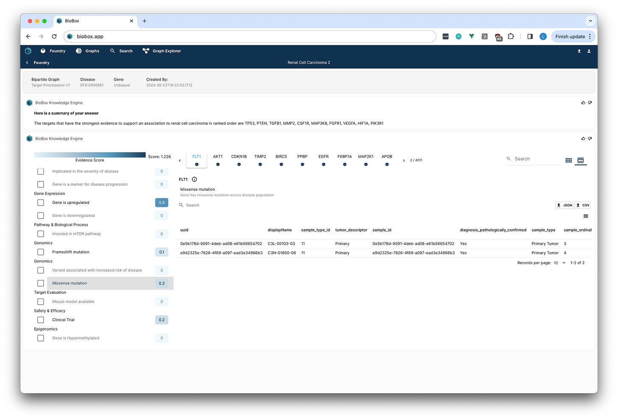
Task: Go back in browser history
Action: 28,36
